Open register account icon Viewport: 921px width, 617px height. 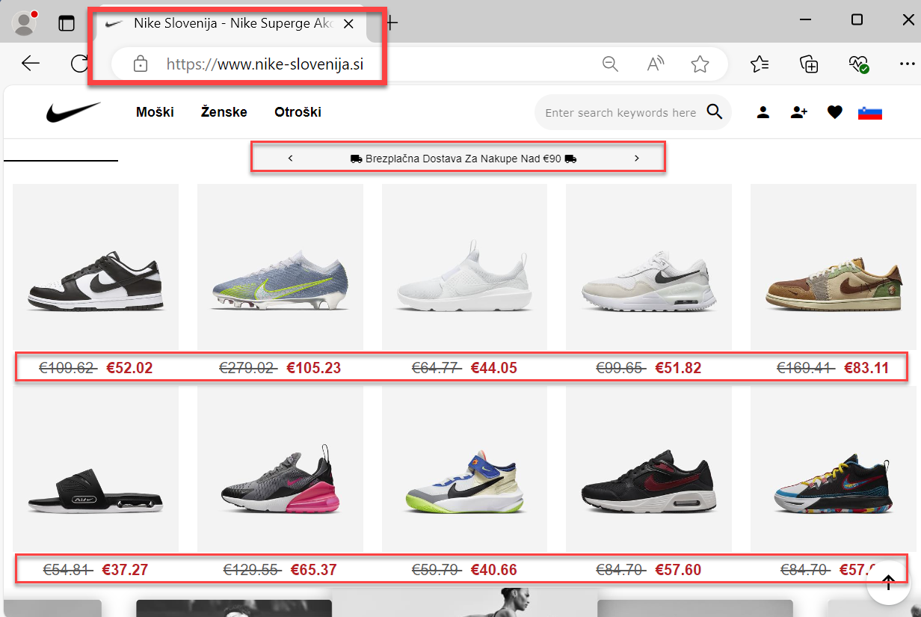pos(799,113)
